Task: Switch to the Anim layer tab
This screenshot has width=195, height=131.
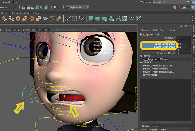Action: (156, 126)
